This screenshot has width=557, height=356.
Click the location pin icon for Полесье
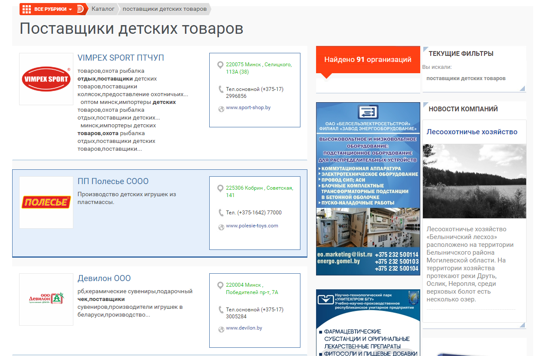221,188
